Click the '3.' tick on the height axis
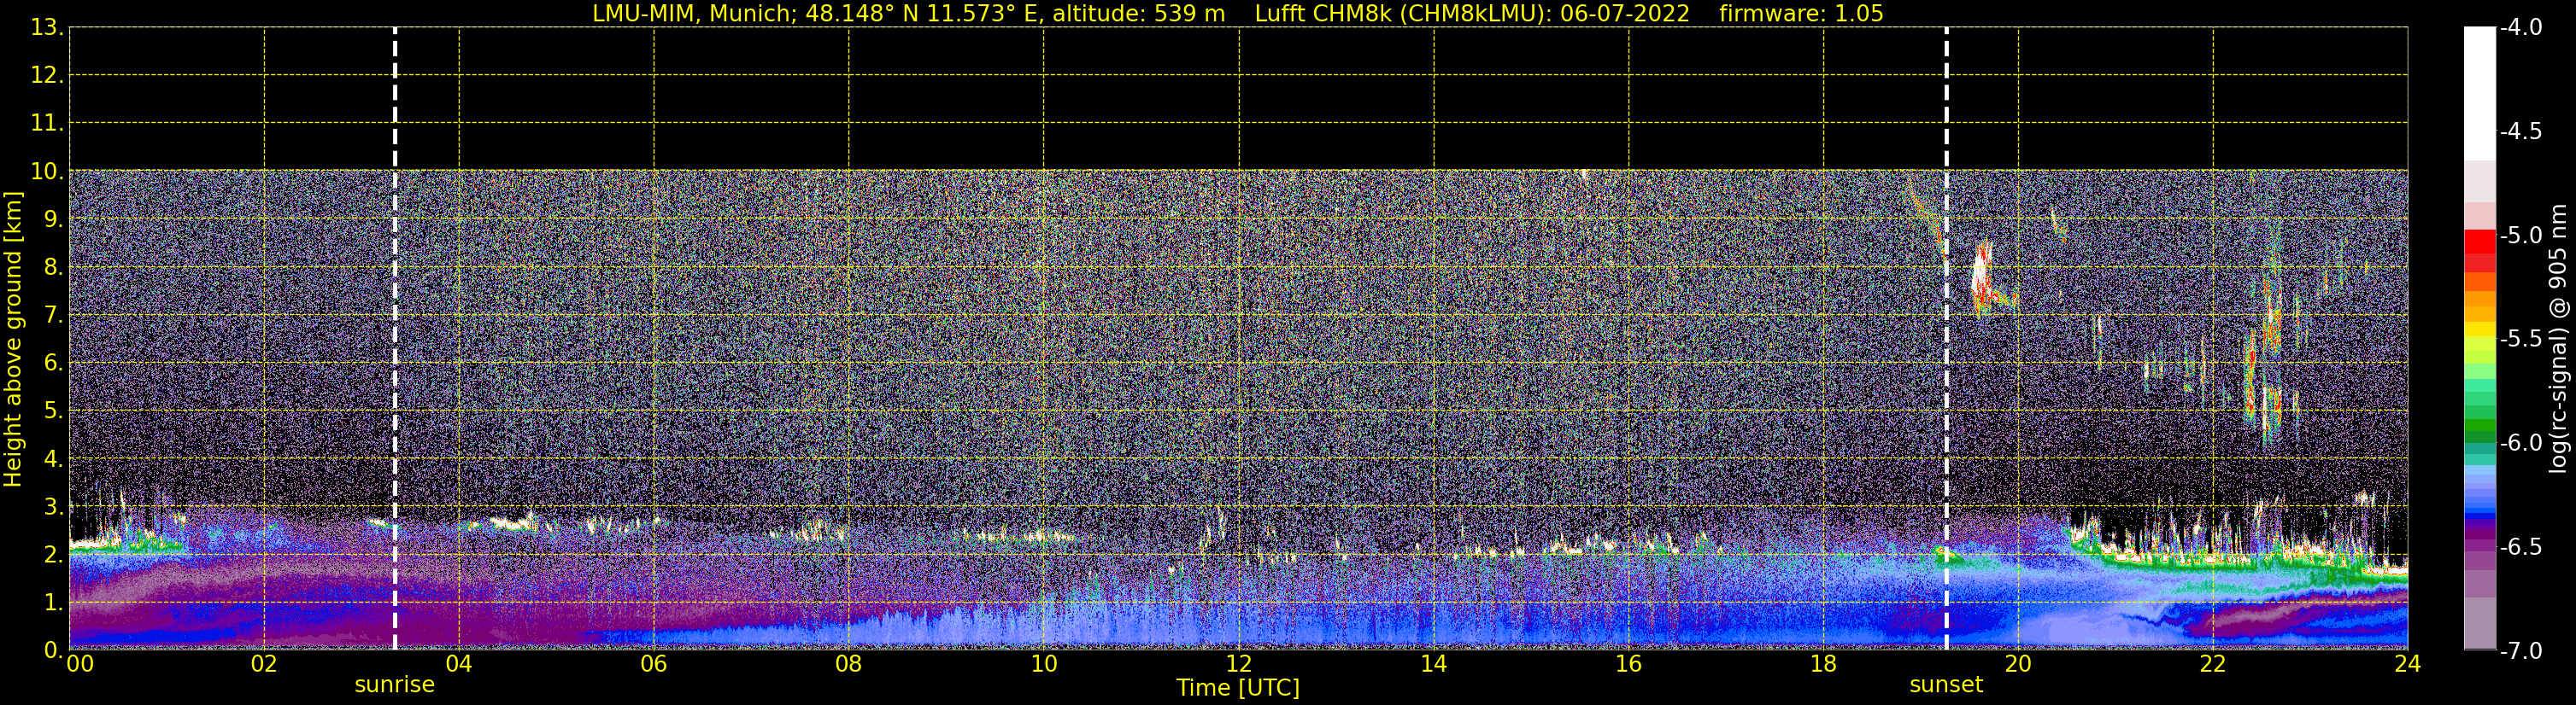The image size is (2576, 705). (52, 506)
